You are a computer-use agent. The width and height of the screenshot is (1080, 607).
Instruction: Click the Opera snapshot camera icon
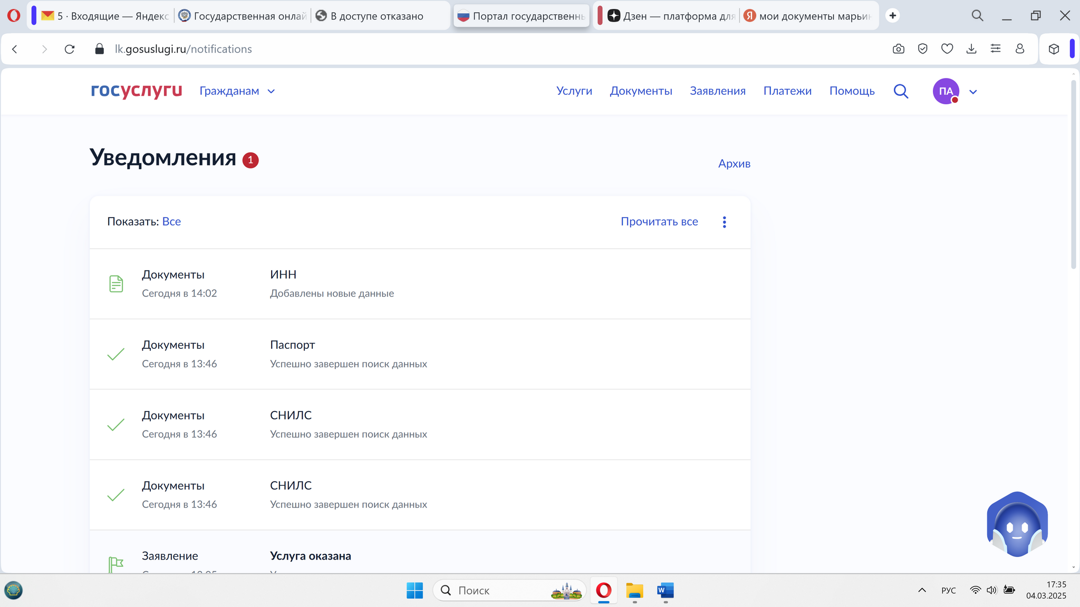point(899,49)
